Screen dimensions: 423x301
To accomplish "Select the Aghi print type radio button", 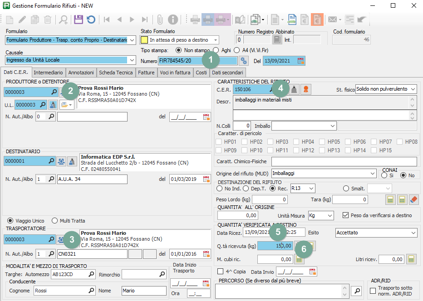I will tap(216, 50).
